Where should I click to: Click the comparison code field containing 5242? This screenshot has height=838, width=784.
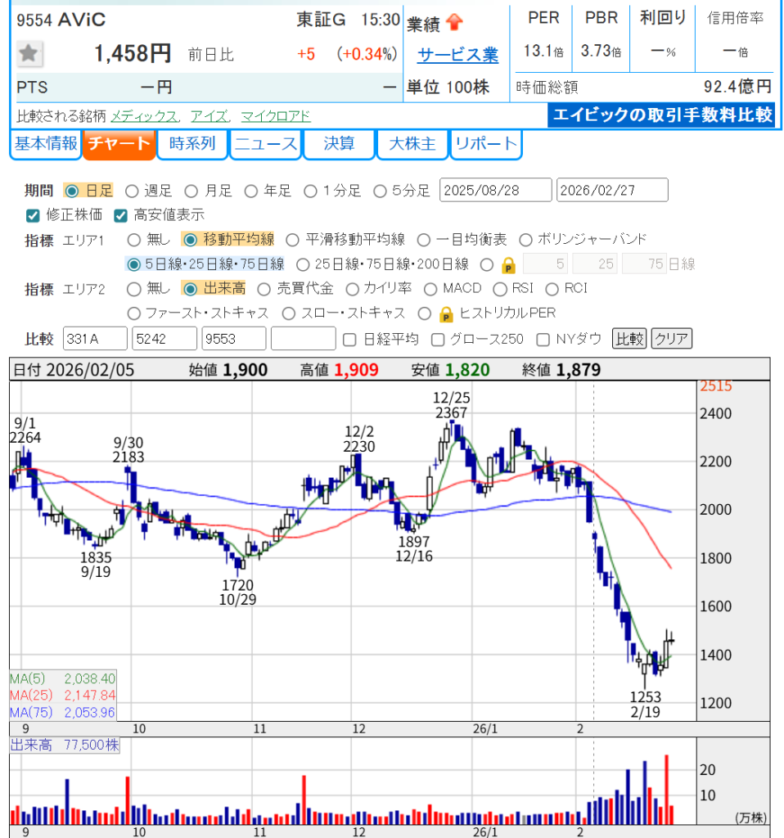coord(164,339)
